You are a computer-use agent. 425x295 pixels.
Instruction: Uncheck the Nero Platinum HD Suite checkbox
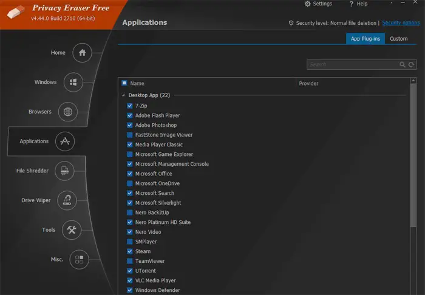[x=130, y=222]
